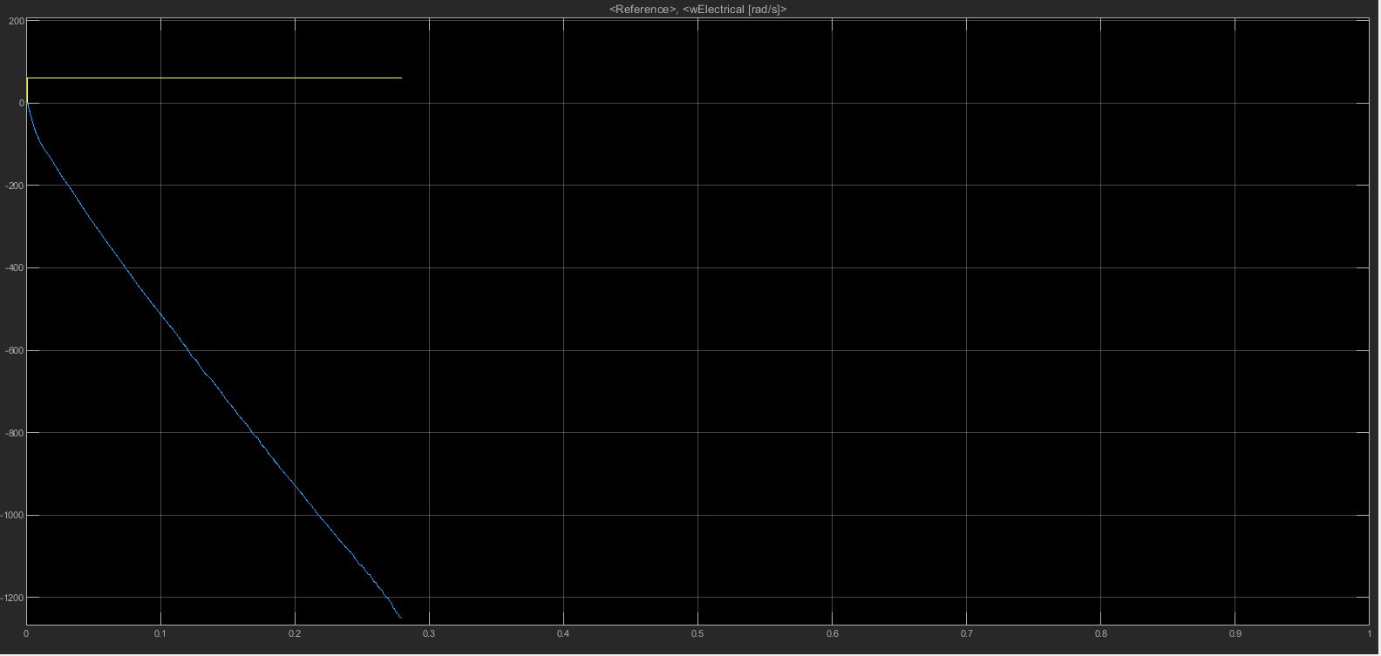Click the -600 y-axis tick label
Viewport: 1381px width, 656px height.
point(14,351)
